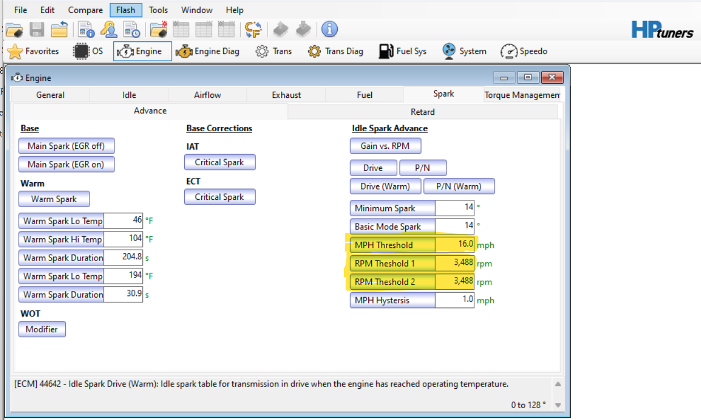Open the Gain vs. RPM table
This screenshot has width=701, height=420.
(x=386, y=146)
